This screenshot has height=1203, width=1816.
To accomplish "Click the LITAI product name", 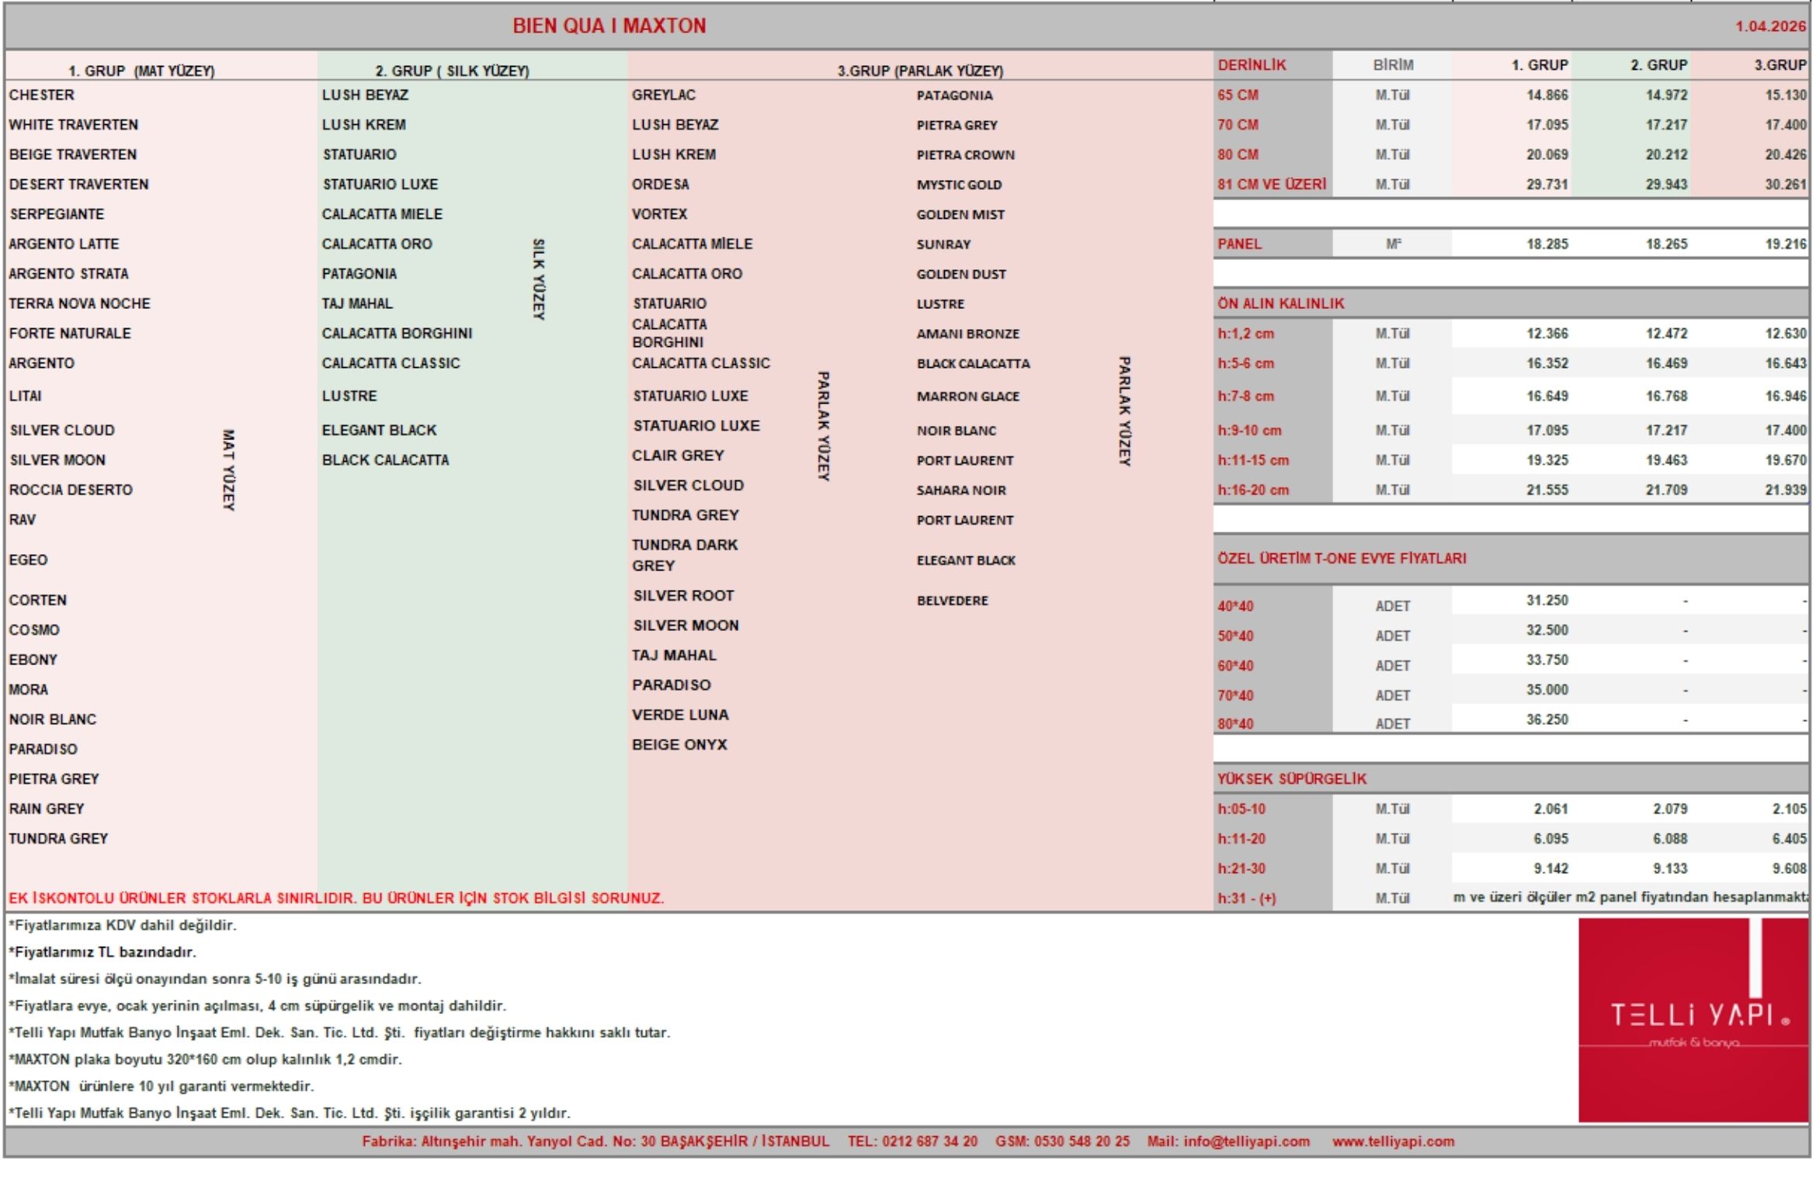I will [x=26, y=396].
